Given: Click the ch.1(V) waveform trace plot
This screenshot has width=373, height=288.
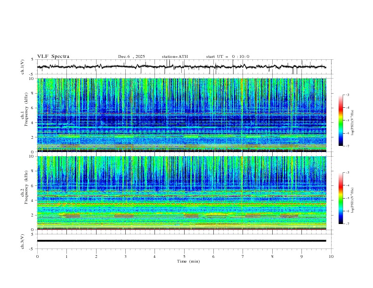Looking at the screenshot, I should [181, 67].
